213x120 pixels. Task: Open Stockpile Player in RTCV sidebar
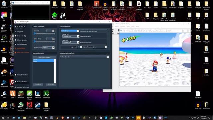click(x=21, y=44)
